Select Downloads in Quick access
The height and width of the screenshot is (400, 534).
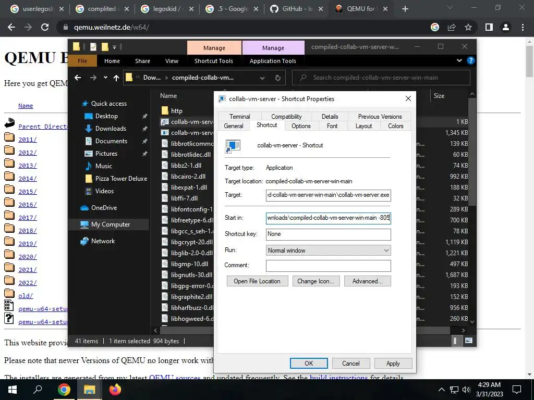tap(111, 129)
